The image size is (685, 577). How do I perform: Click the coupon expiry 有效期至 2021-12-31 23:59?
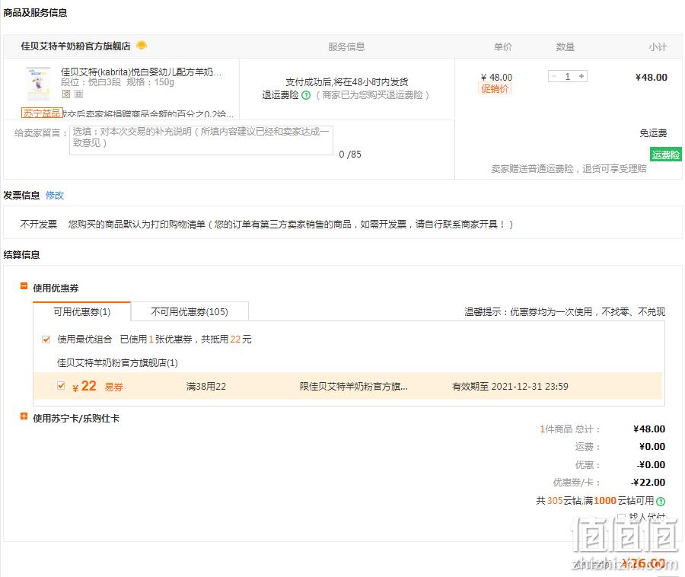point(510,387)
